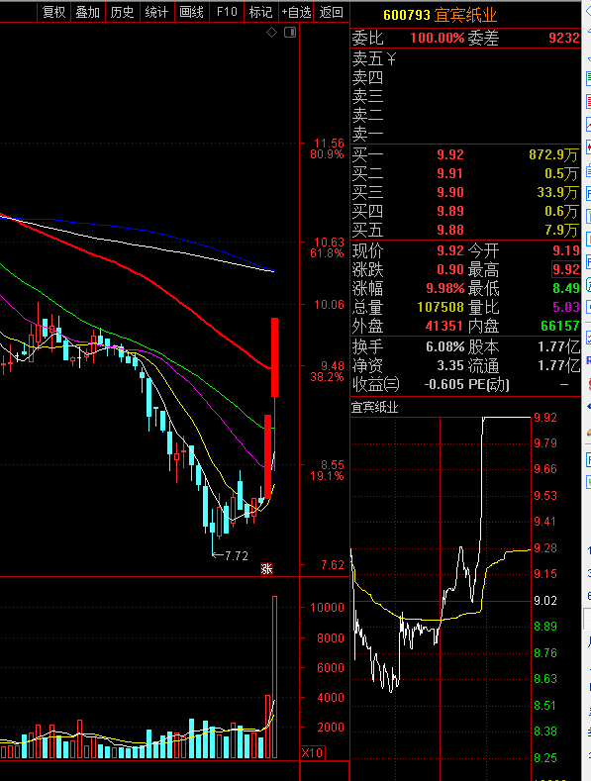This screenshot has height=781, width=591.
Task: Click the red list icon in right sidebar
Action: pyautogui.click(x=588, y=101)
